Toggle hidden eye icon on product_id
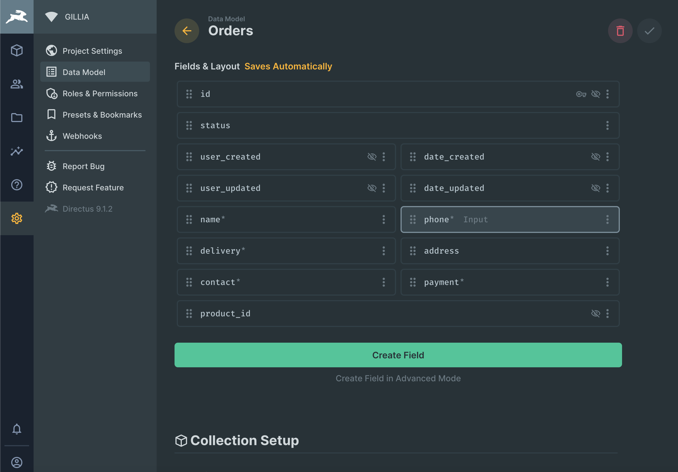 click(x=595, y=313)
